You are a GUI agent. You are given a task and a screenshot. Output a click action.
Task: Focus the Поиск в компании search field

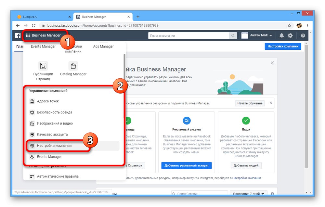(188, 36)
